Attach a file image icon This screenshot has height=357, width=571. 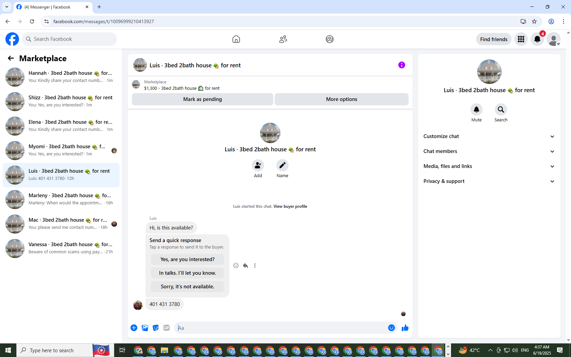point(145,328)
